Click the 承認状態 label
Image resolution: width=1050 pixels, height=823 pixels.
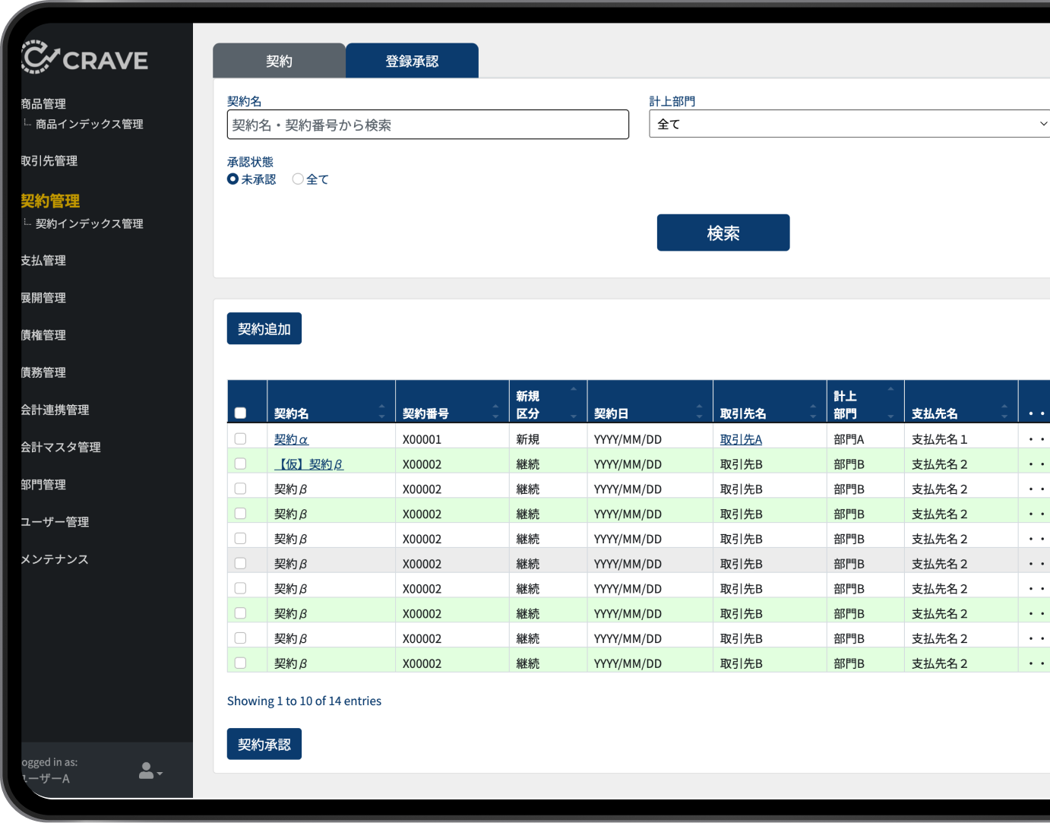tap(250, 162)
